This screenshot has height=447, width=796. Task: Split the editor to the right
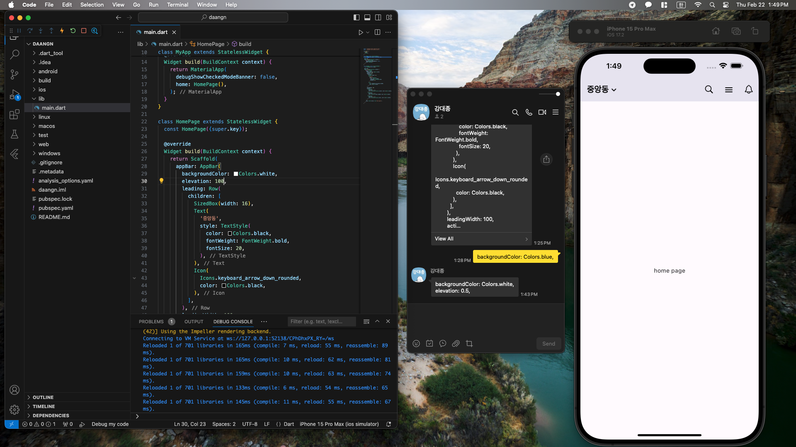377,32
